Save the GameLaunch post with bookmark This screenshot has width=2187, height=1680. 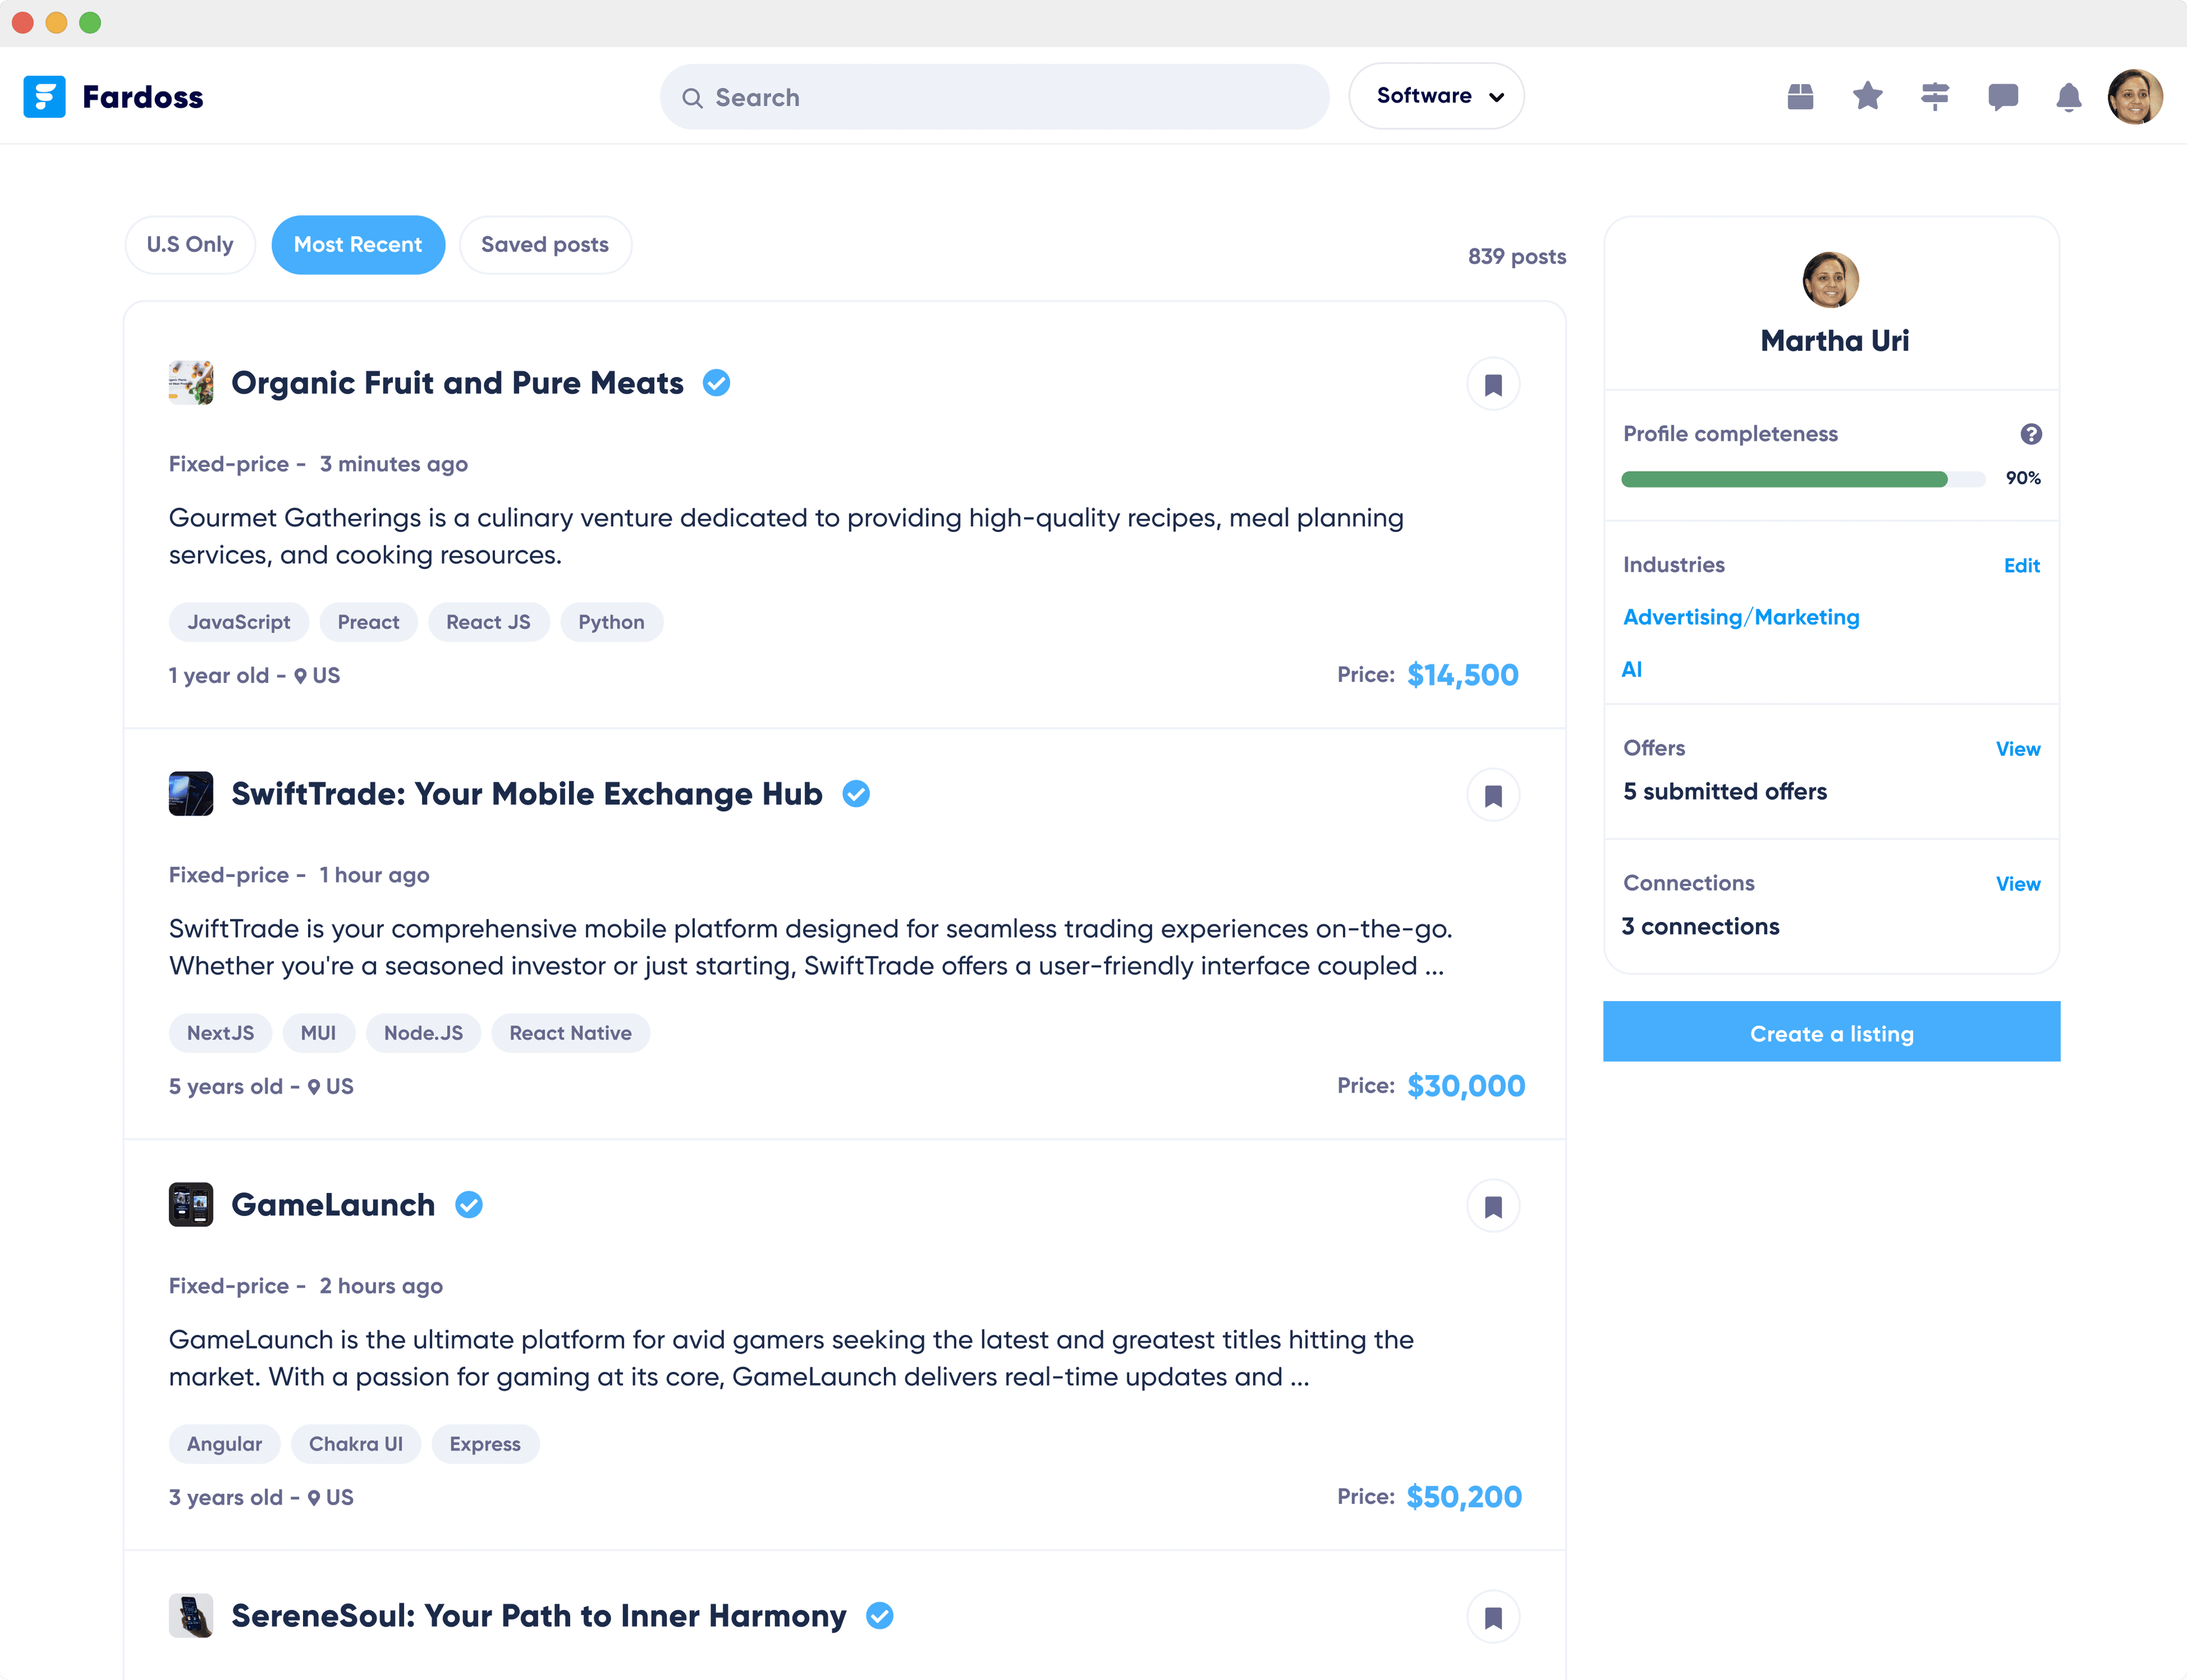tap(1493, 1207)
